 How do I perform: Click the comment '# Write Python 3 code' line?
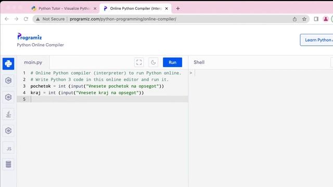tap(99, 79)
